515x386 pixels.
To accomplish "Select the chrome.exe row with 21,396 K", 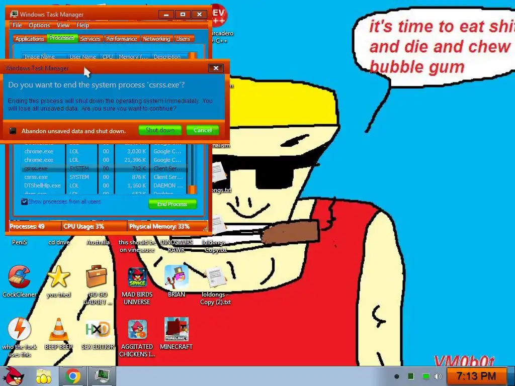I will point(105,160).
